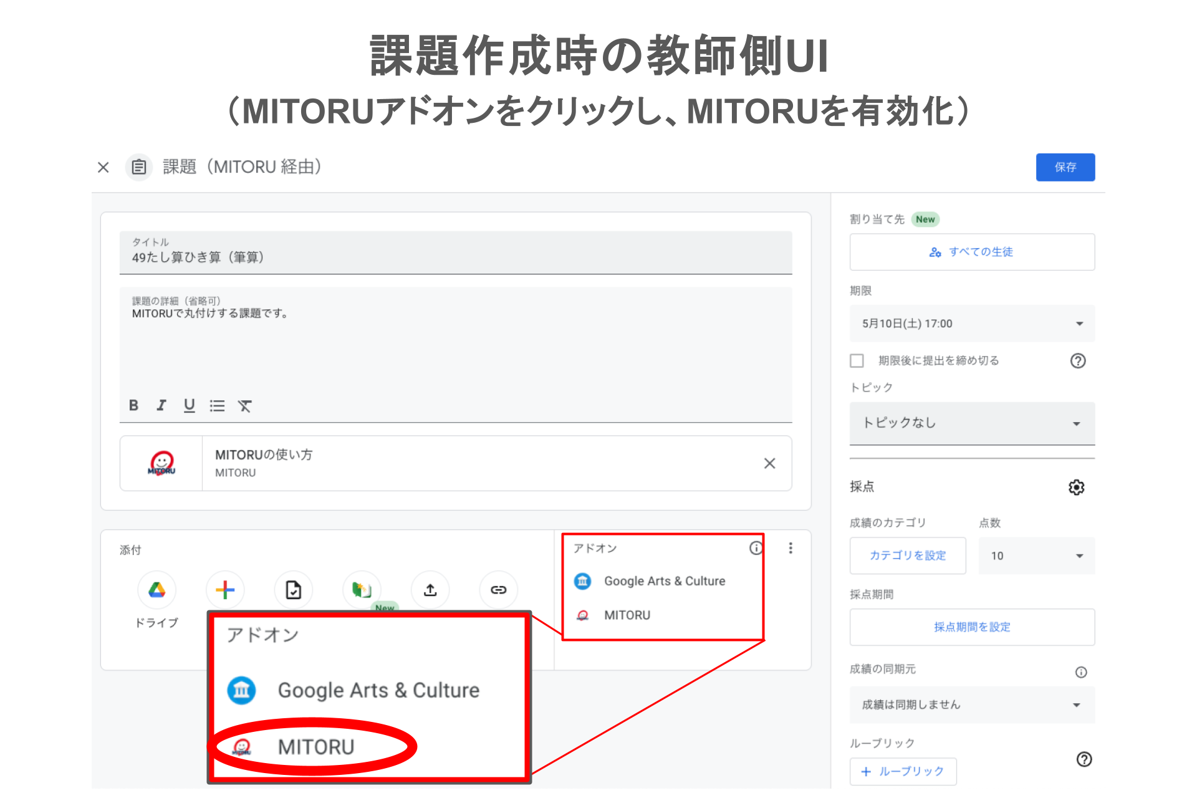Attach a file from Google Drive

click(156, 589)
